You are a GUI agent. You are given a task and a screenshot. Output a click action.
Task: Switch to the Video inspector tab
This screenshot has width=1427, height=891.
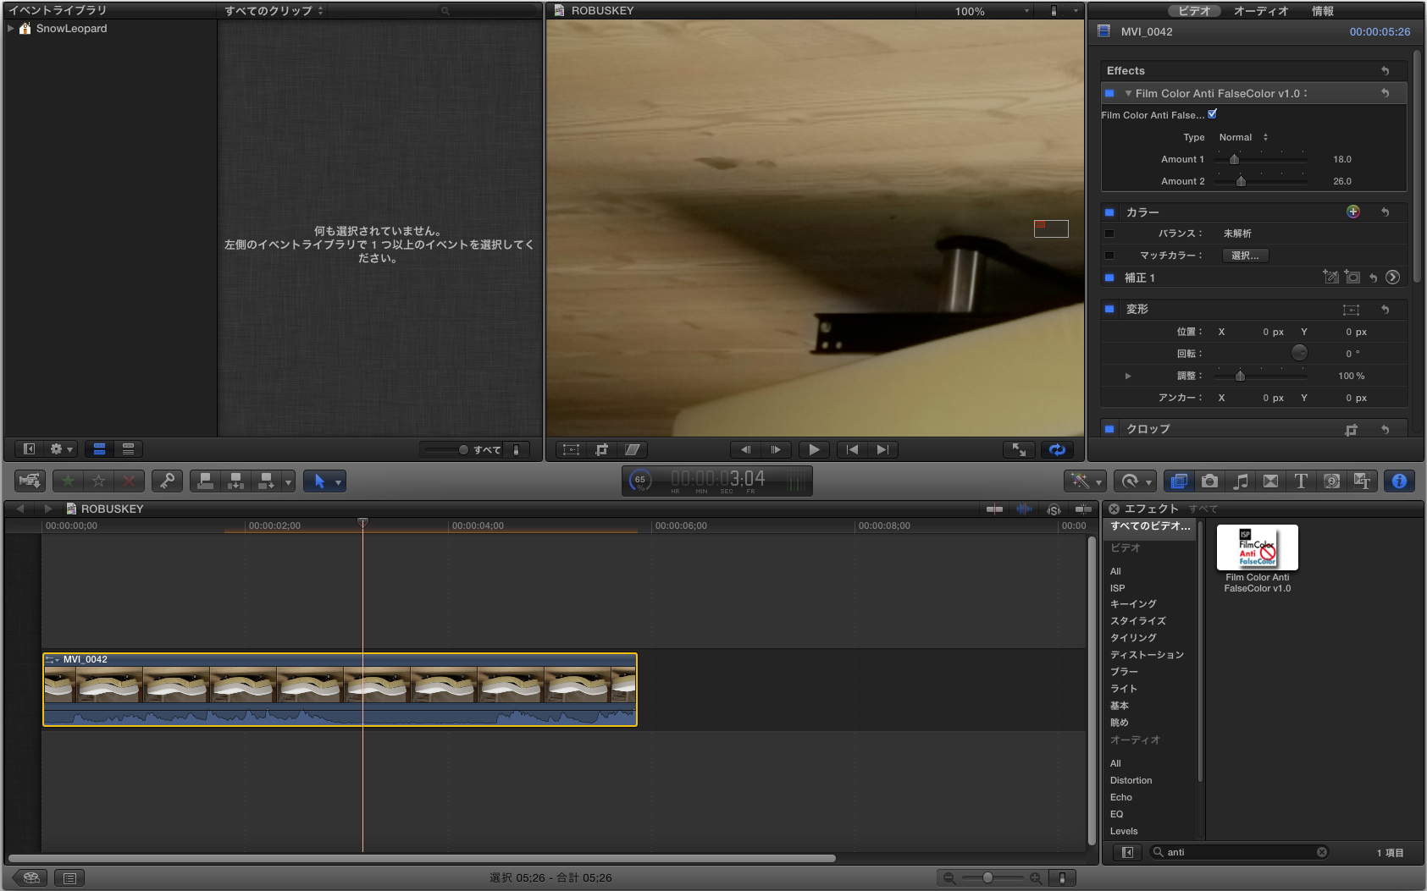(1194, 11)
